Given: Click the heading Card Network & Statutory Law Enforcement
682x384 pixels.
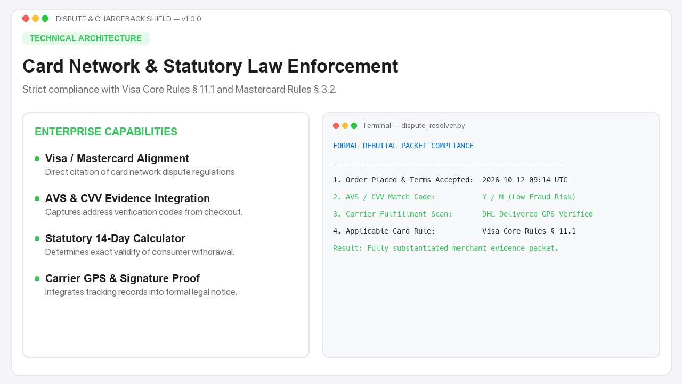Looking at the screenshot, I should click(210, 66).
